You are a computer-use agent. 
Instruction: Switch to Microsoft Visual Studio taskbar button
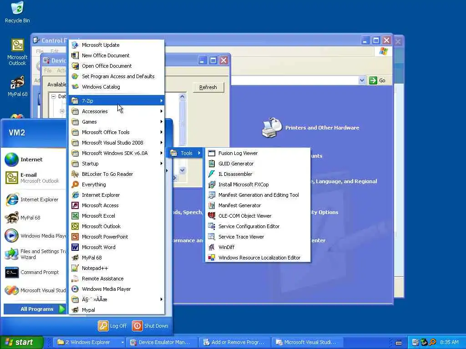(307, 342)
